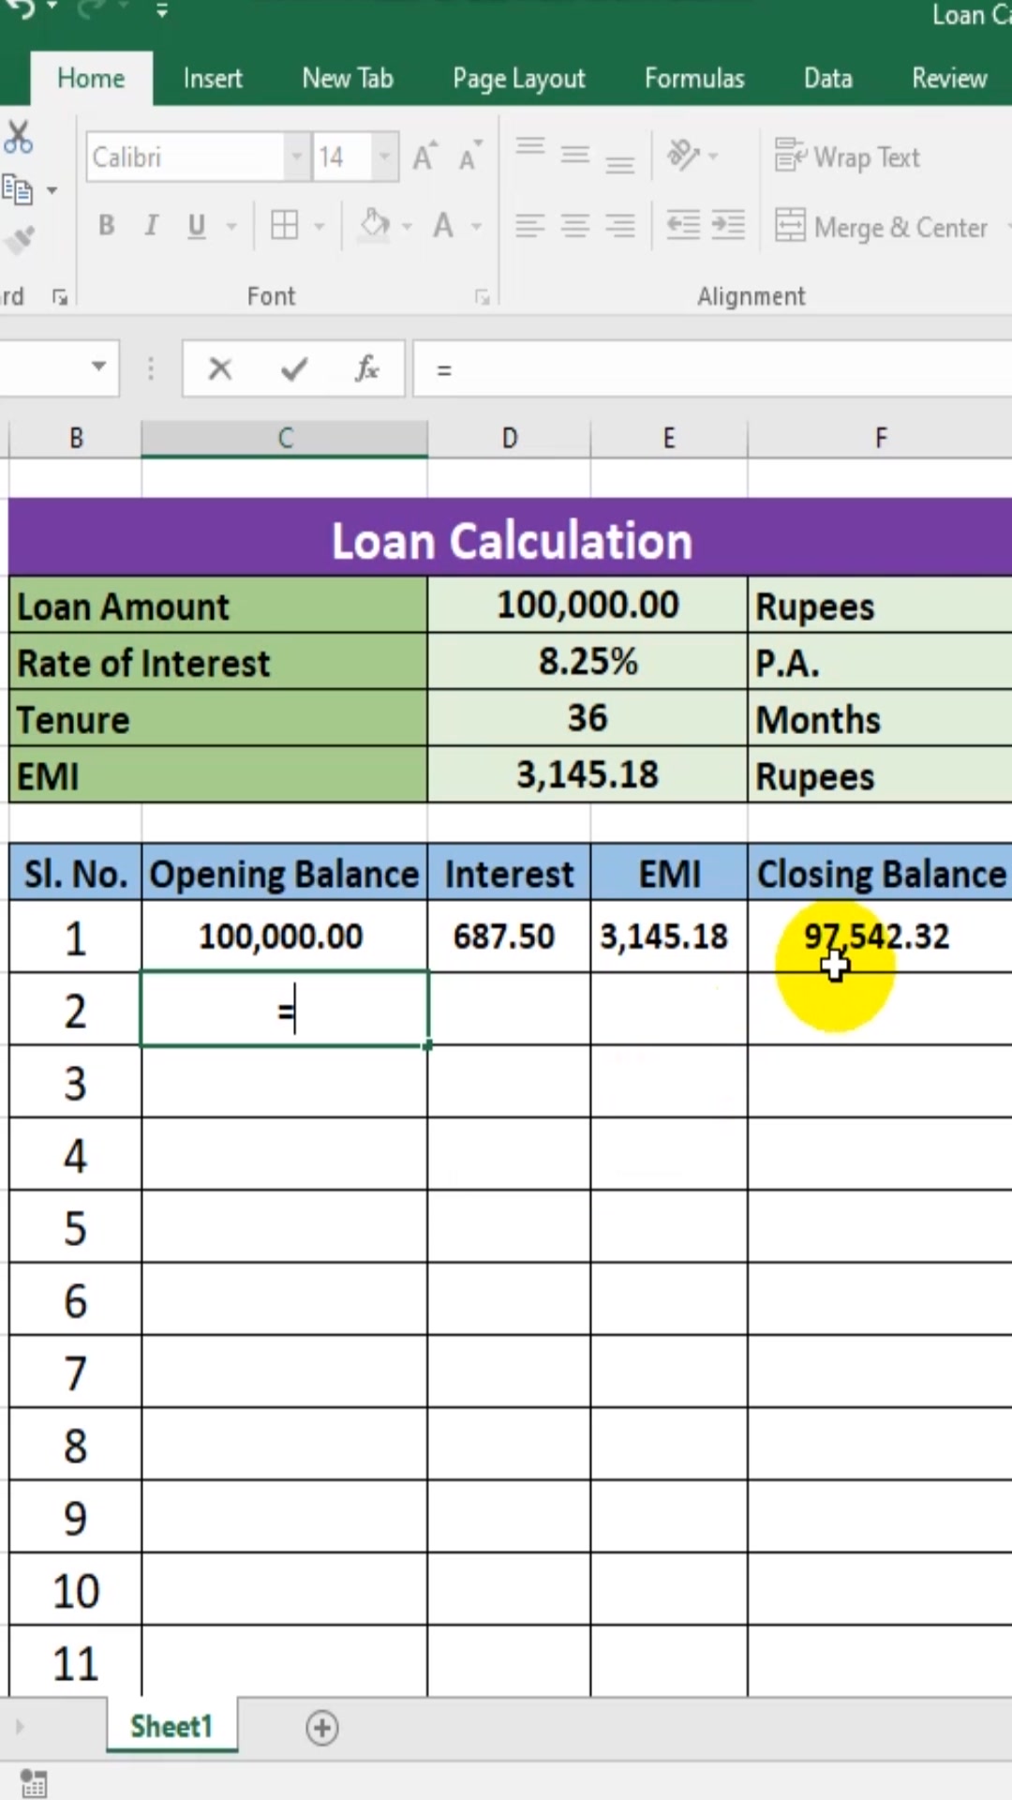Viewport: 1012px width, 1800px height.
Task: Open the Data tab
Action: tap(828, 79)
